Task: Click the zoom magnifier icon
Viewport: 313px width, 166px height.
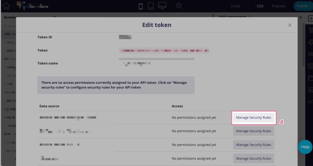Action: 179,6
